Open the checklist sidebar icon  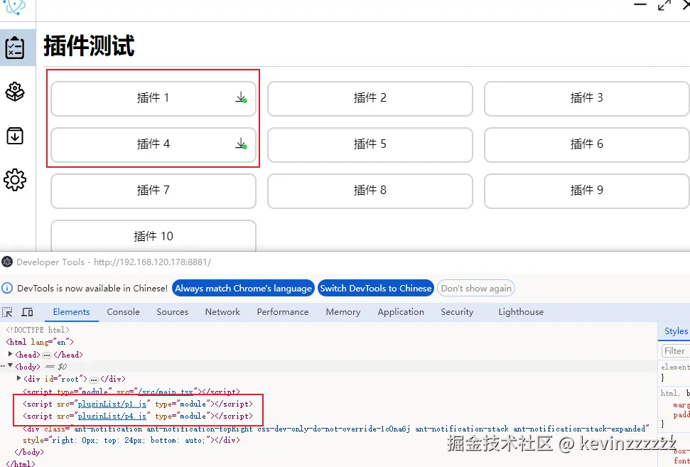tap(14, 48)
